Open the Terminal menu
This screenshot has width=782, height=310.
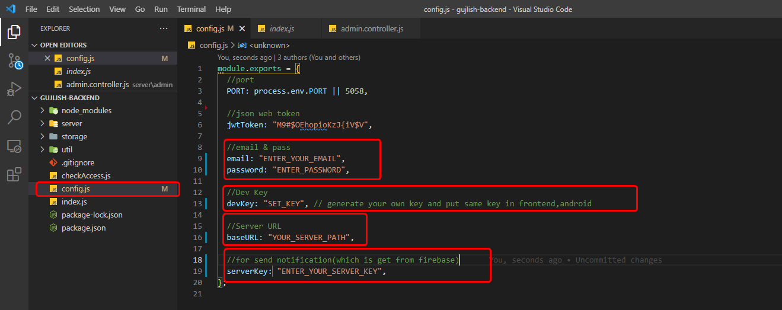point(191,9)
